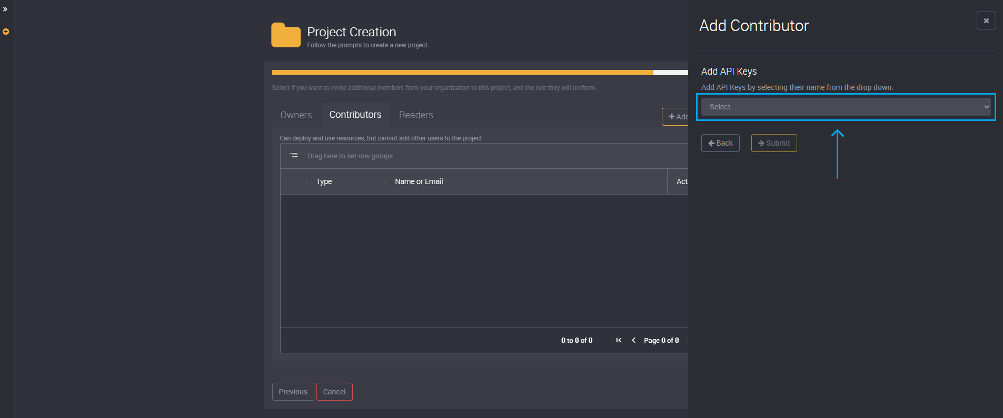Sort by the Type column header
Image resolution: width=1003 pixels, height=418 pixels.
tap(324, 181)
